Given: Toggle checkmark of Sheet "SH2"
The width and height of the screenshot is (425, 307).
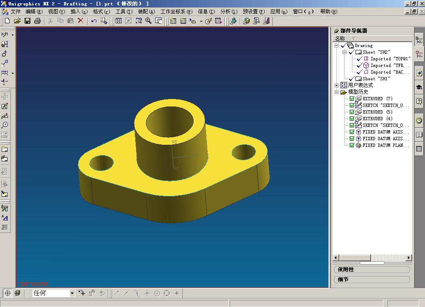Looking at the screenshot, I should pyautogui.click(x=352, y=52).
